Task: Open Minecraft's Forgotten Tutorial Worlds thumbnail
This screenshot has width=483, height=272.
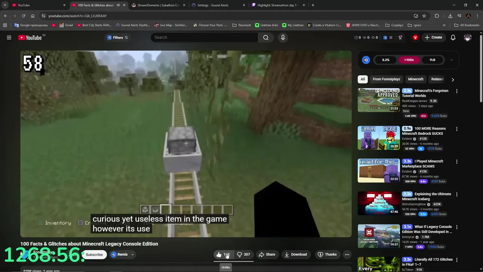Action: 378,100
